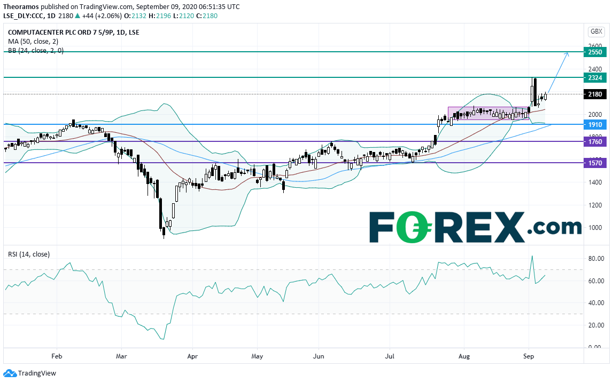613x383 pixels.
Task: Click the Mar label on time axis
Action: tap(121, 356)
